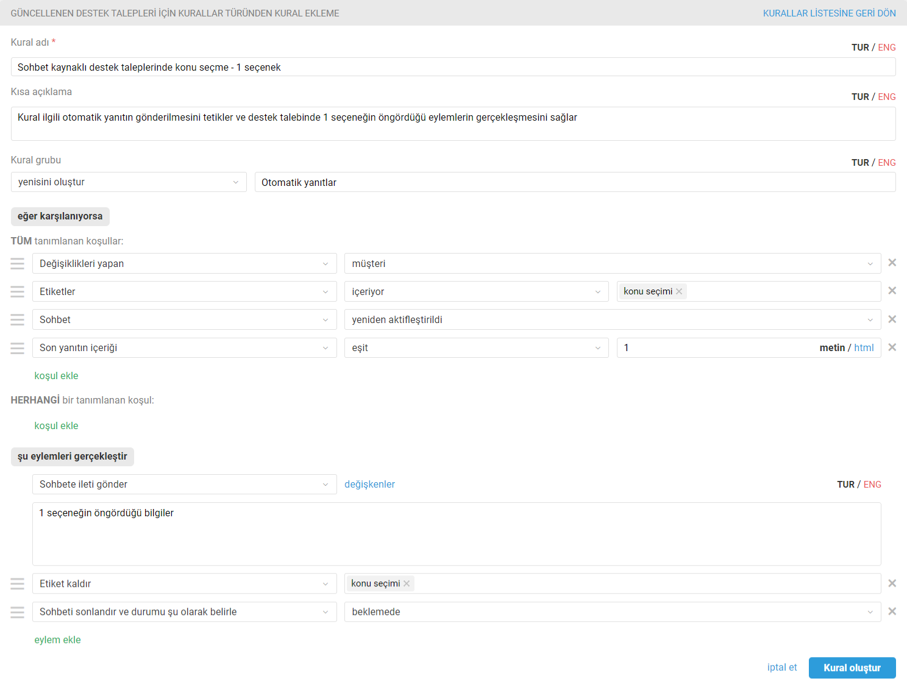Remove 'konu seçimi' tag from the Etiketler condition
907x690 pixels.
click(x=679, y=291)
